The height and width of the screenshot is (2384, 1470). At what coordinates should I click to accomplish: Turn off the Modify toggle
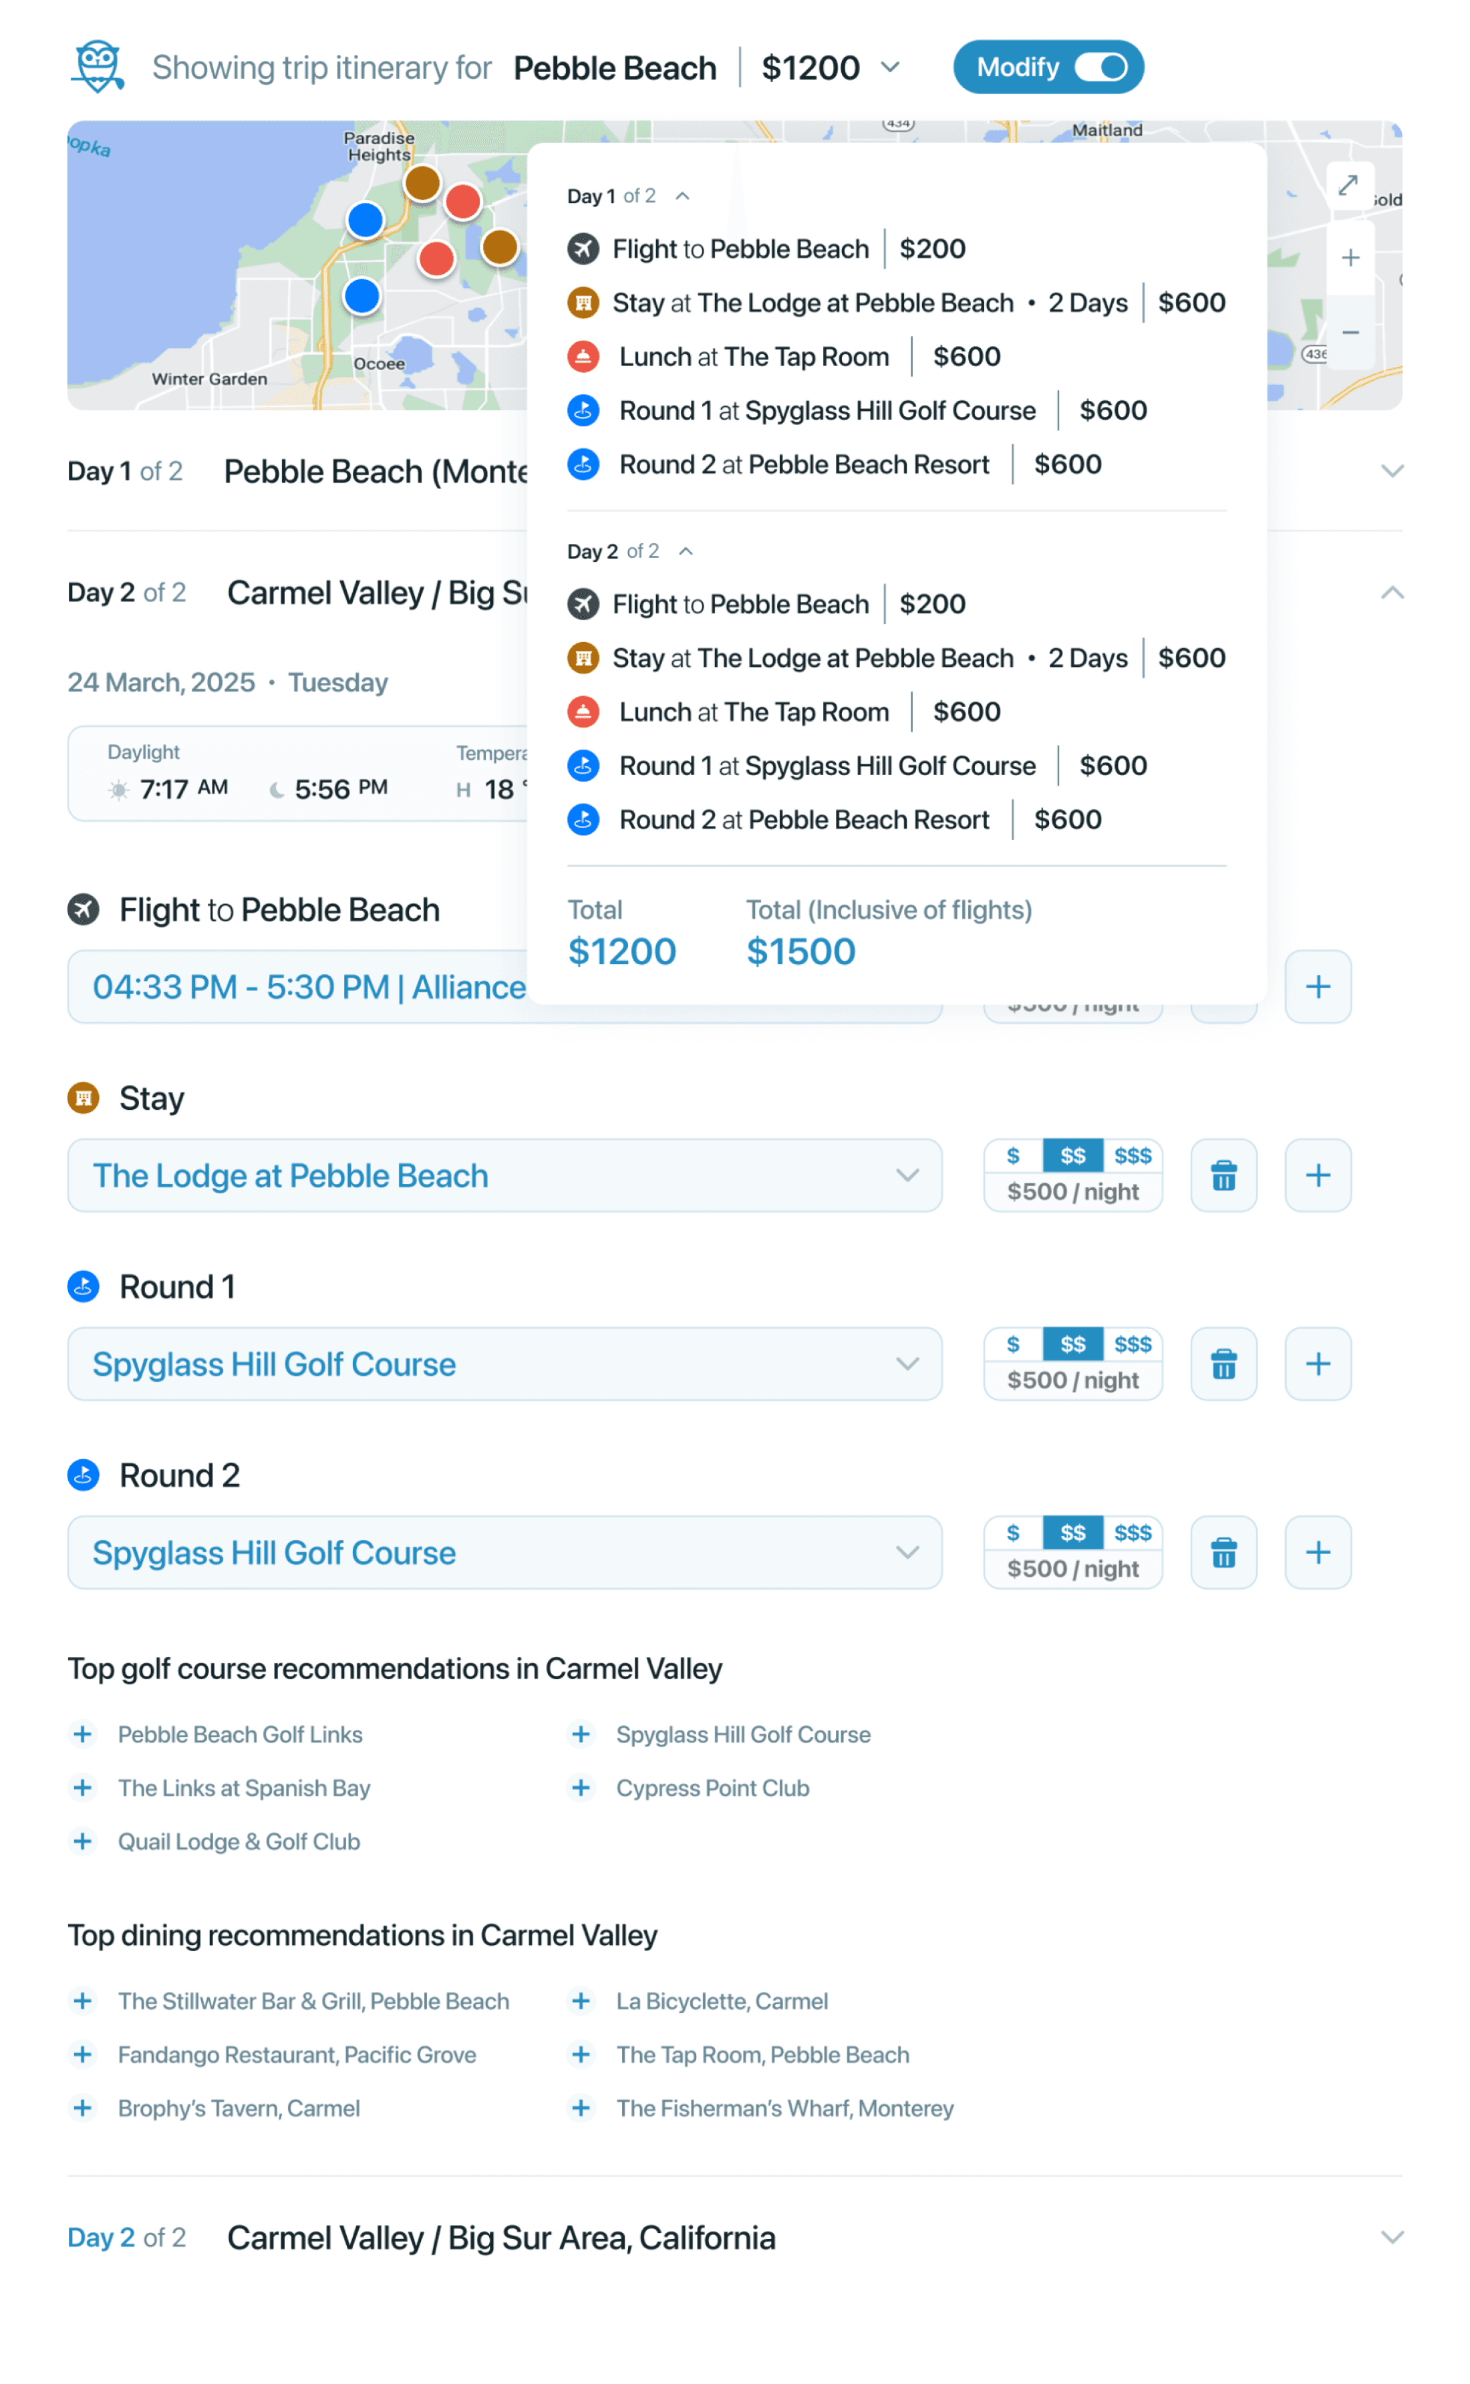1100,67
